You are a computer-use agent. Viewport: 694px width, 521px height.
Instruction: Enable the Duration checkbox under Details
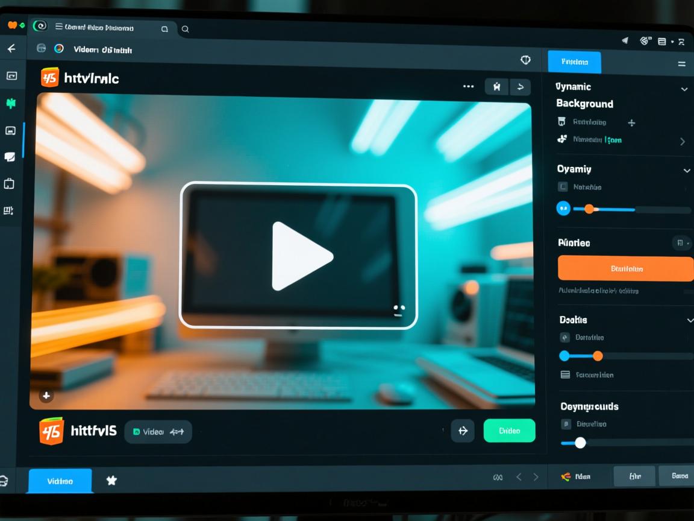[x=563, y=337]
